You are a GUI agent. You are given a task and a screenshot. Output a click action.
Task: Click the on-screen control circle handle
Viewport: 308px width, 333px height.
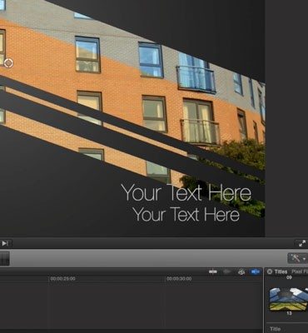(8, 63)
